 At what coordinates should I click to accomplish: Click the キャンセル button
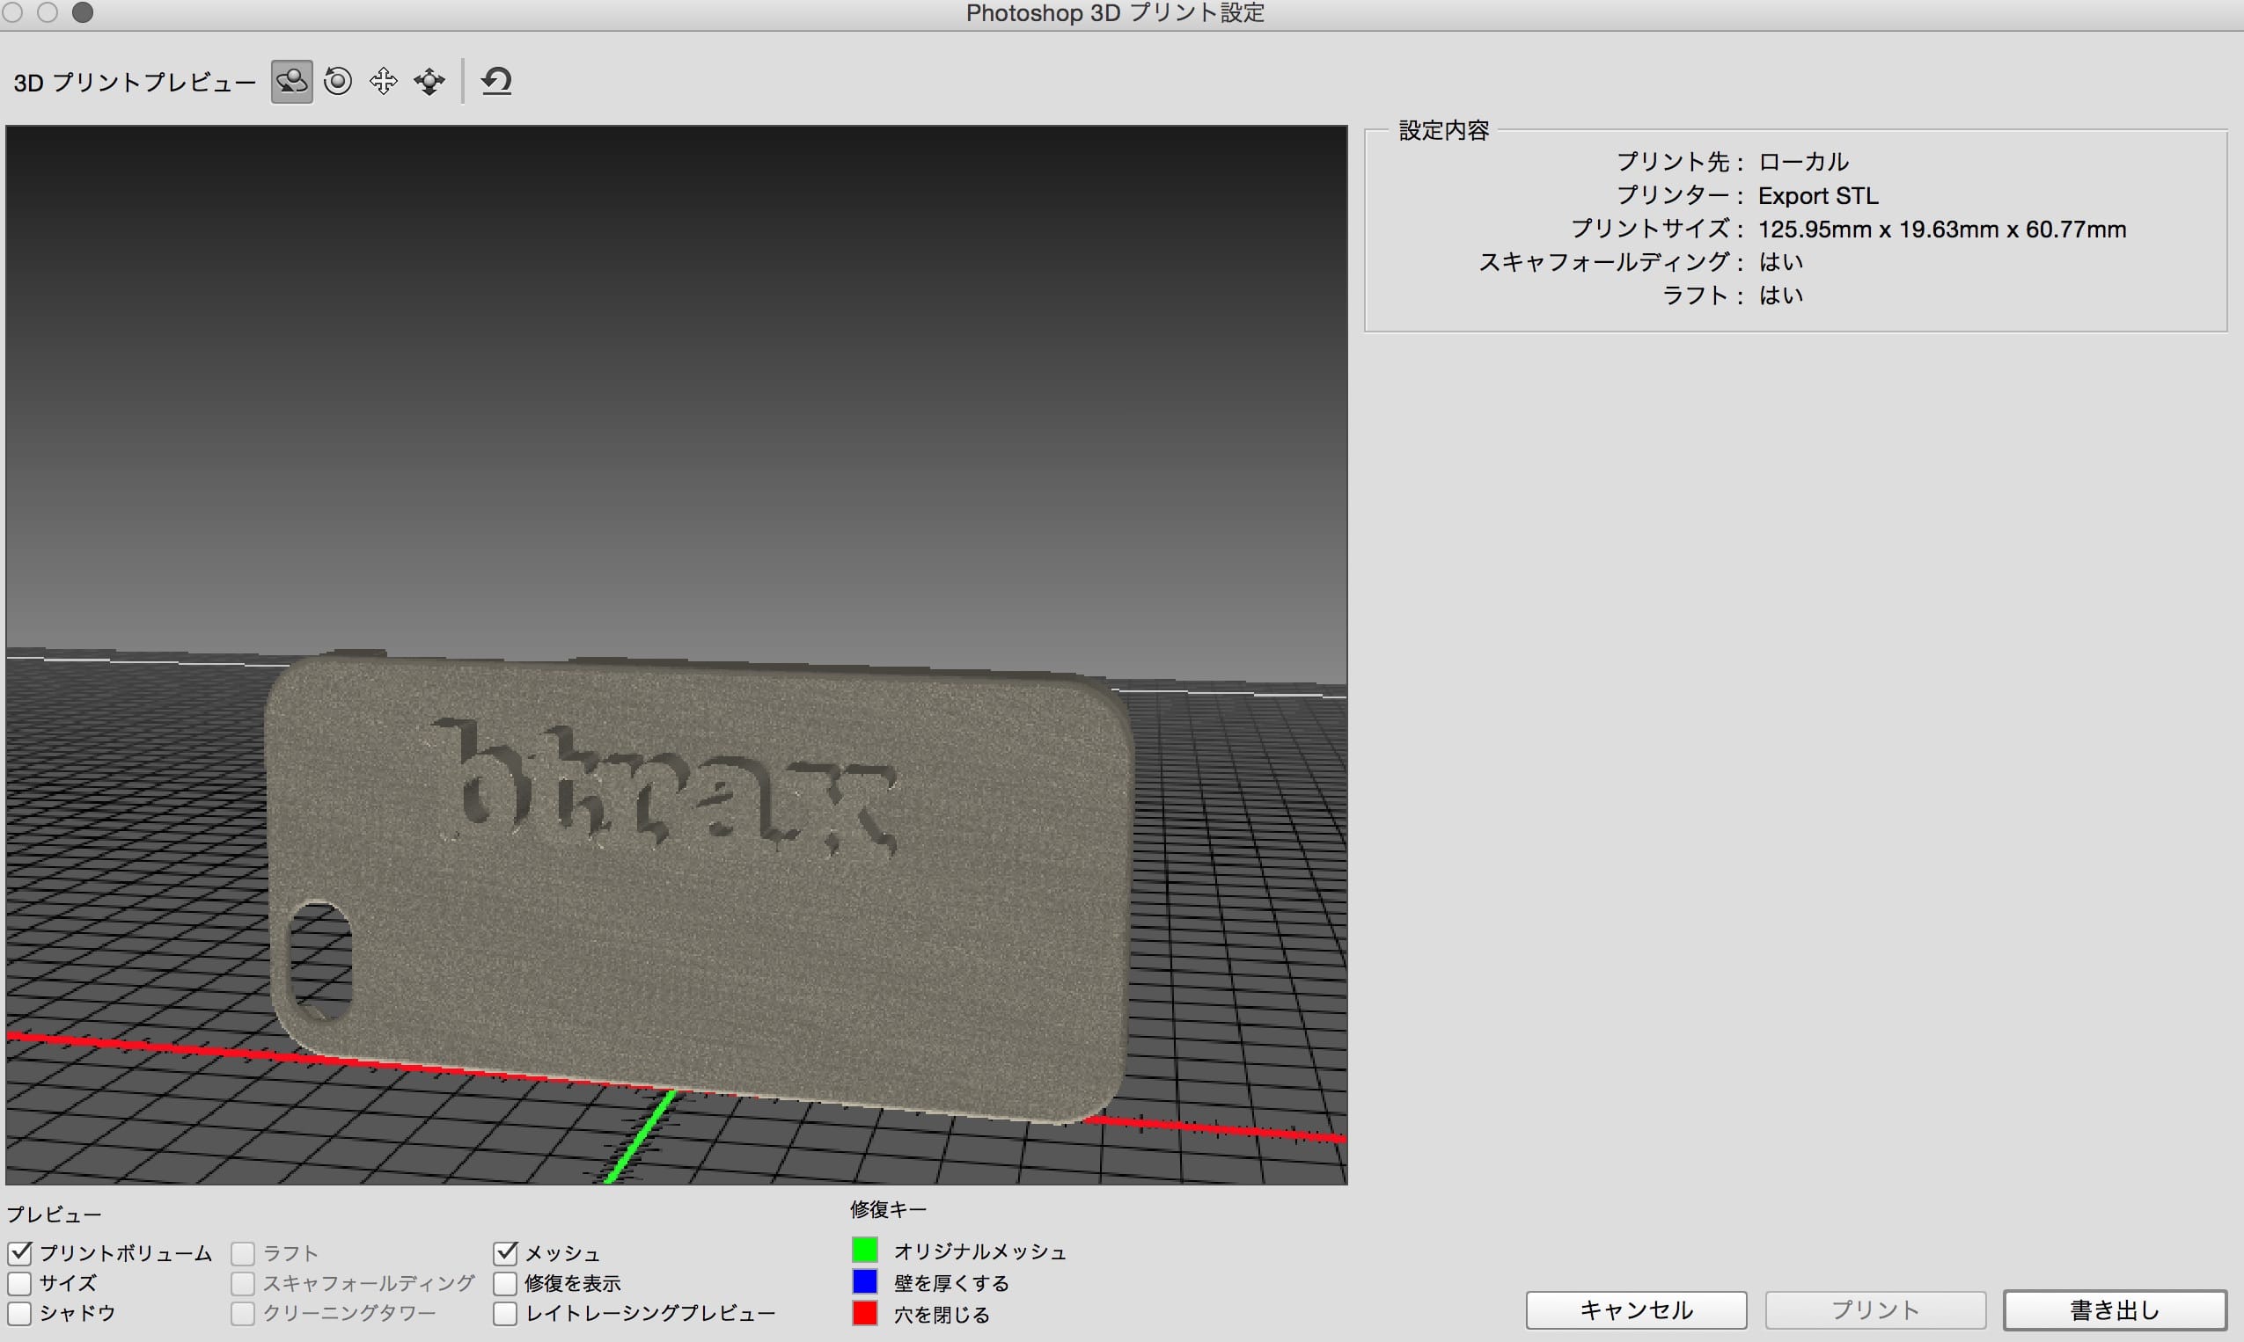pyautogui.click(x=1636, y=1310)
